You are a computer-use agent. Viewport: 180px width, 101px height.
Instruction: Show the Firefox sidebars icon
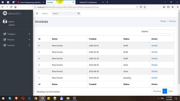coord(168,7)
